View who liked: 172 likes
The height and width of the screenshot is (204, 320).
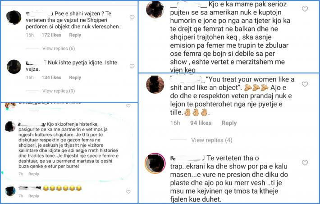[51, 35]
